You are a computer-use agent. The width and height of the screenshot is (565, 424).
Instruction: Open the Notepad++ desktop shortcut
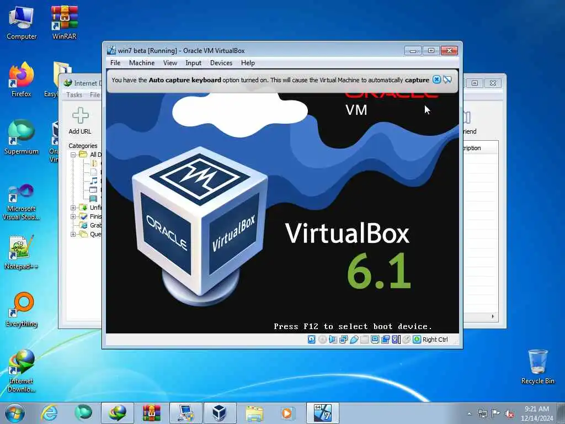point(22,252)
